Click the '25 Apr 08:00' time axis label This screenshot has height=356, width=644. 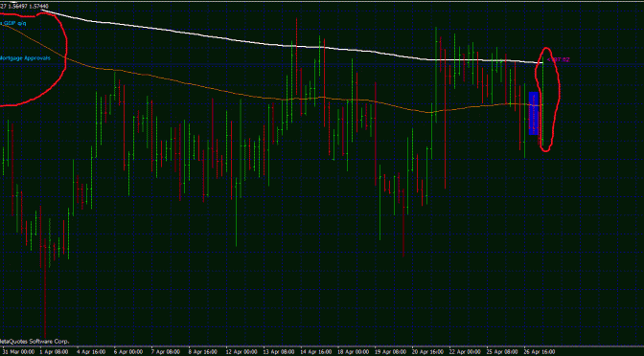coord(501,352)
